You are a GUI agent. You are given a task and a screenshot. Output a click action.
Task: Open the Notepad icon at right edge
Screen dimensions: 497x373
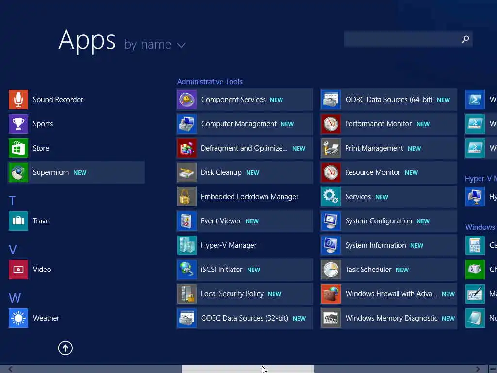(475, 318)
